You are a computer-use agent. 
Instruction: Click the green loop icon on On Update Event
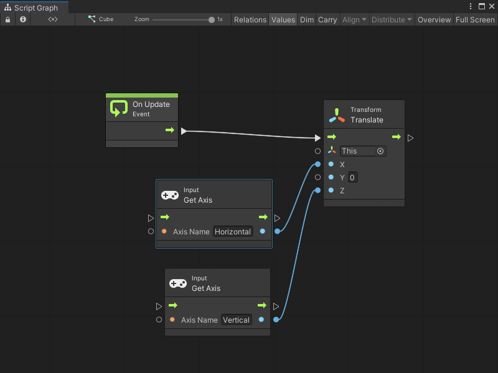click(x=120, y=108)
